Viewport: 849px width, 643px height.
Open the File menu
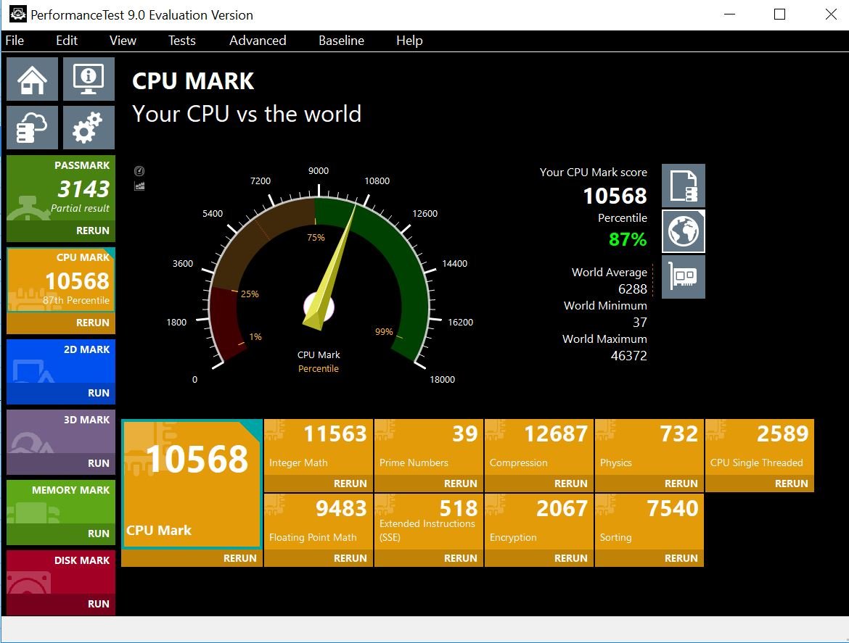15,41
